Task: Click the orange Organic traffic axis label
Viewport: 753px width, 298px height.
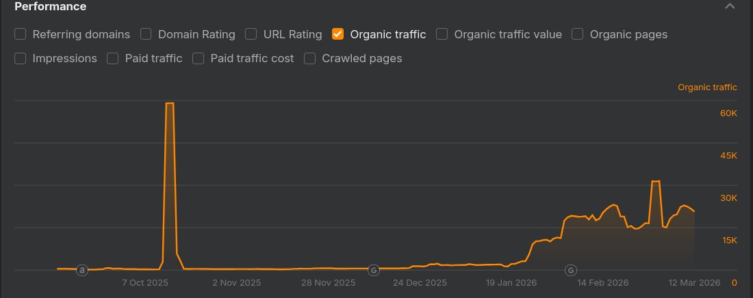Action: (x=707, y=87)
